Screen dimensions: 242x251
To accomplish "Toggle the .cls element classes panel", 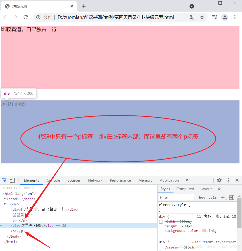I will point(213,197).
